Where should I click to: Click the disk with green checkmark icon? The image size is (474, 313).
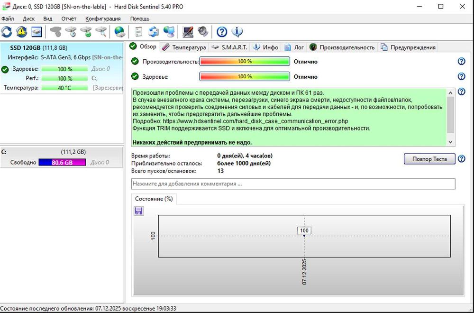86,31
